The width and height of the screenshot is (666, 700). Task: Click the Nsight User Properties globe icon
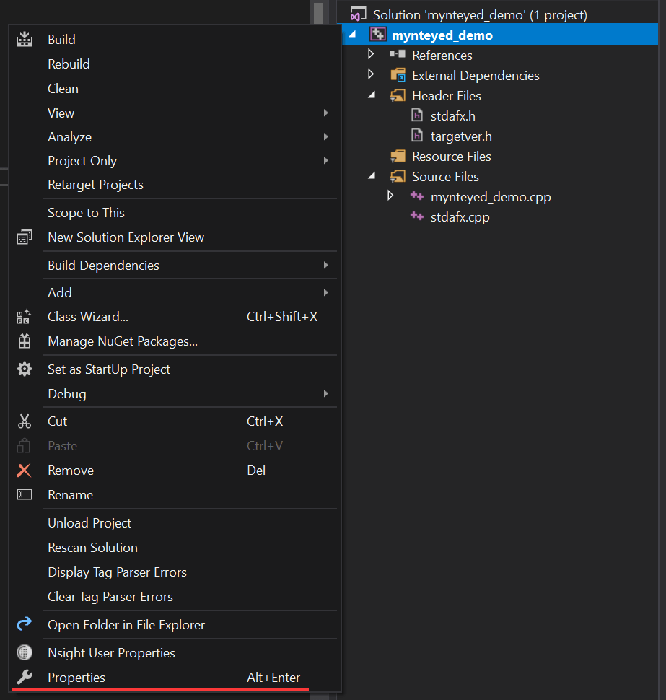pos(25,652)
